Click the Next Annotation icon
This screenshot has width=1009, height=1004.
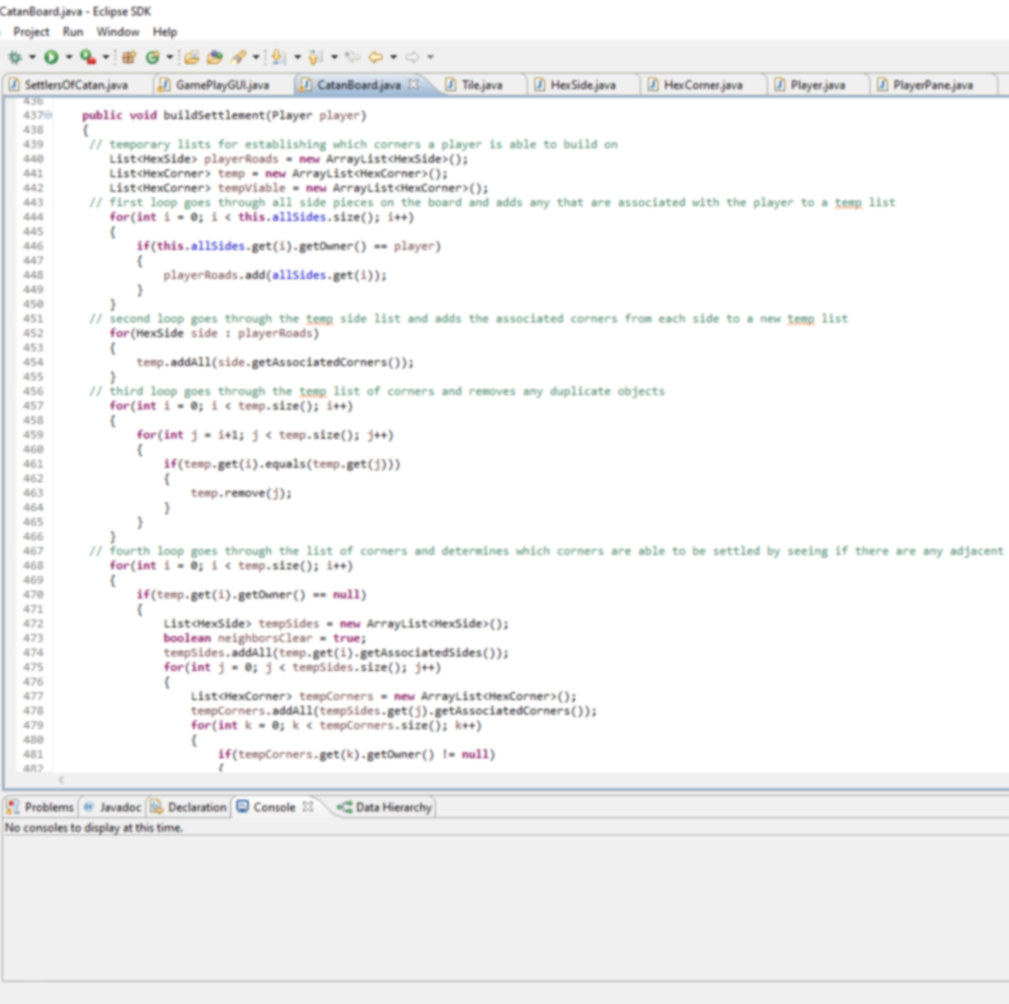[x=279, y=57]
